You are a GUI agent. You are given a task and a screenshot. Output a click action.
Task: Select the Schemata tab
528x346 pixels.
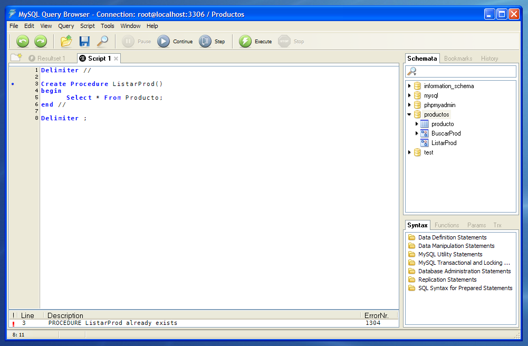(422, 58)
